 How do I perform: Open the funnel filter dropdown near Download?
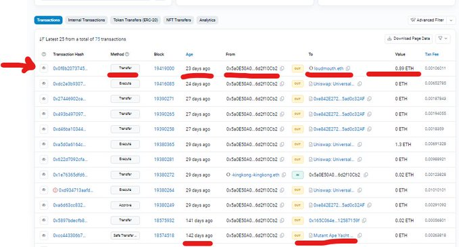(x=442, y=39)
